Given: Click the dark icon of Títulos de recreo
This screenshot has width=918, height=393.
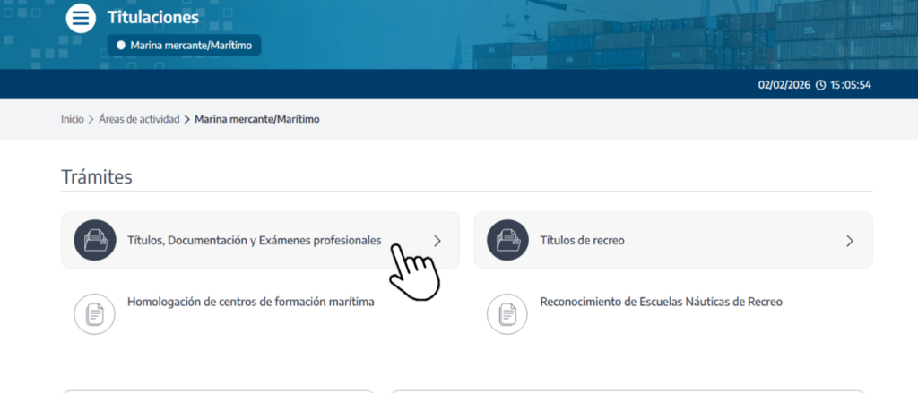Looking at the screenshot, I should (x=507, y=241).
